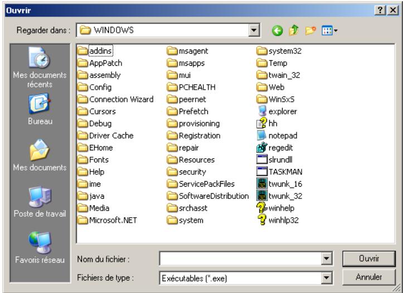Expand the Fichiers de type dropdown arrow
This screenshot has width=403, height=293.
326,277
